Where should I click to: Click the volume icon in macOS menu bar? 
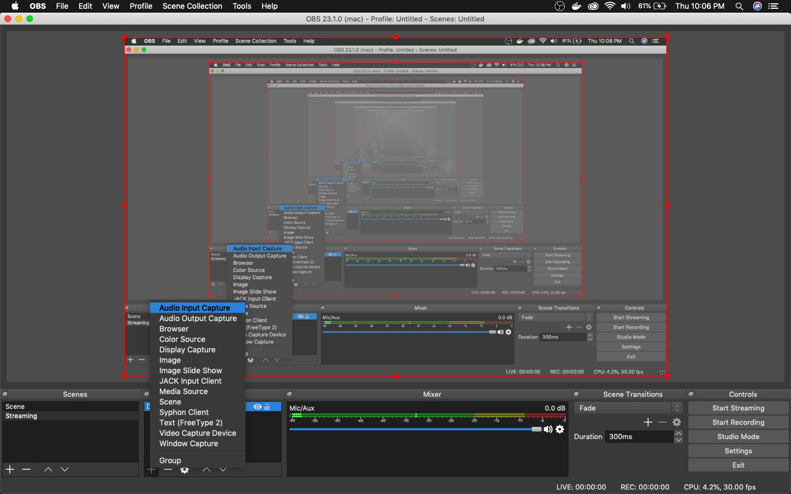coord(626,6)
